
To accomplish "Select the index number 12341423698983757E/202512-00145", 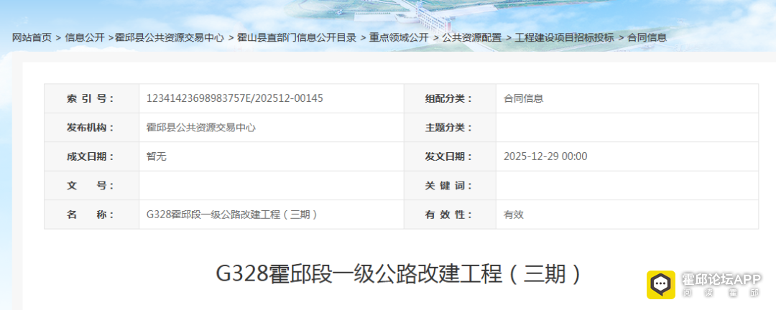I will pos(234,98).
